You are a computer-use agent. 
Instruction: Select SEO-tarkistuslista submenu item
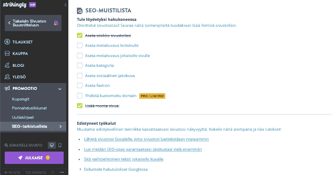33,126
